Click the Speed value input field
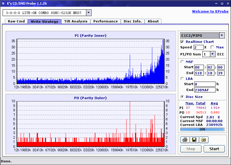The height and width of the screenshot is (165, 231). 198,47
